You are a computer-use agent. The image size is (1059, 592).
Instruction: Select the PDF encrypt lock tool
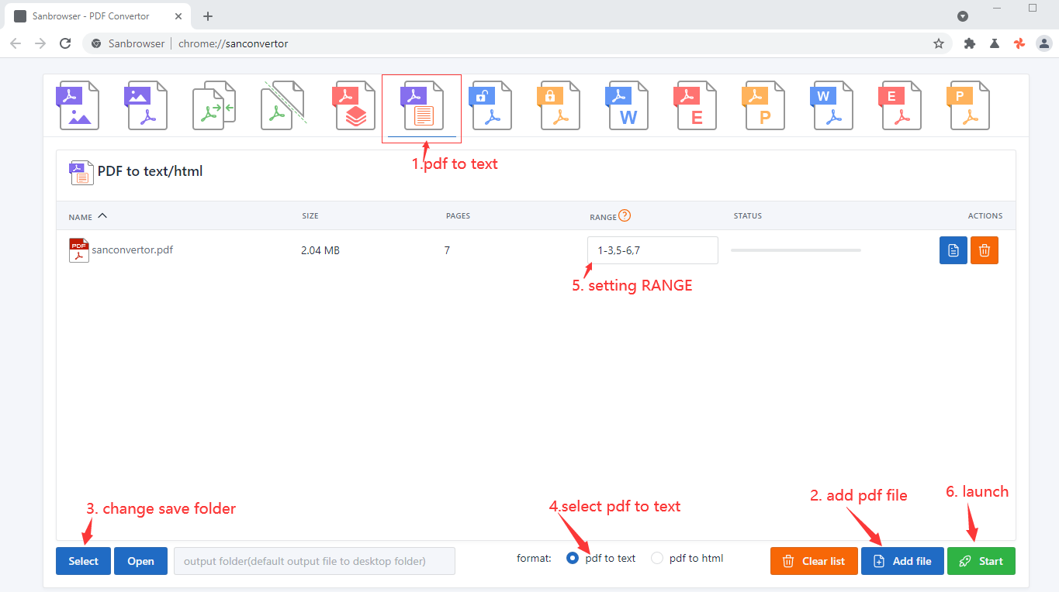[559, 105]
